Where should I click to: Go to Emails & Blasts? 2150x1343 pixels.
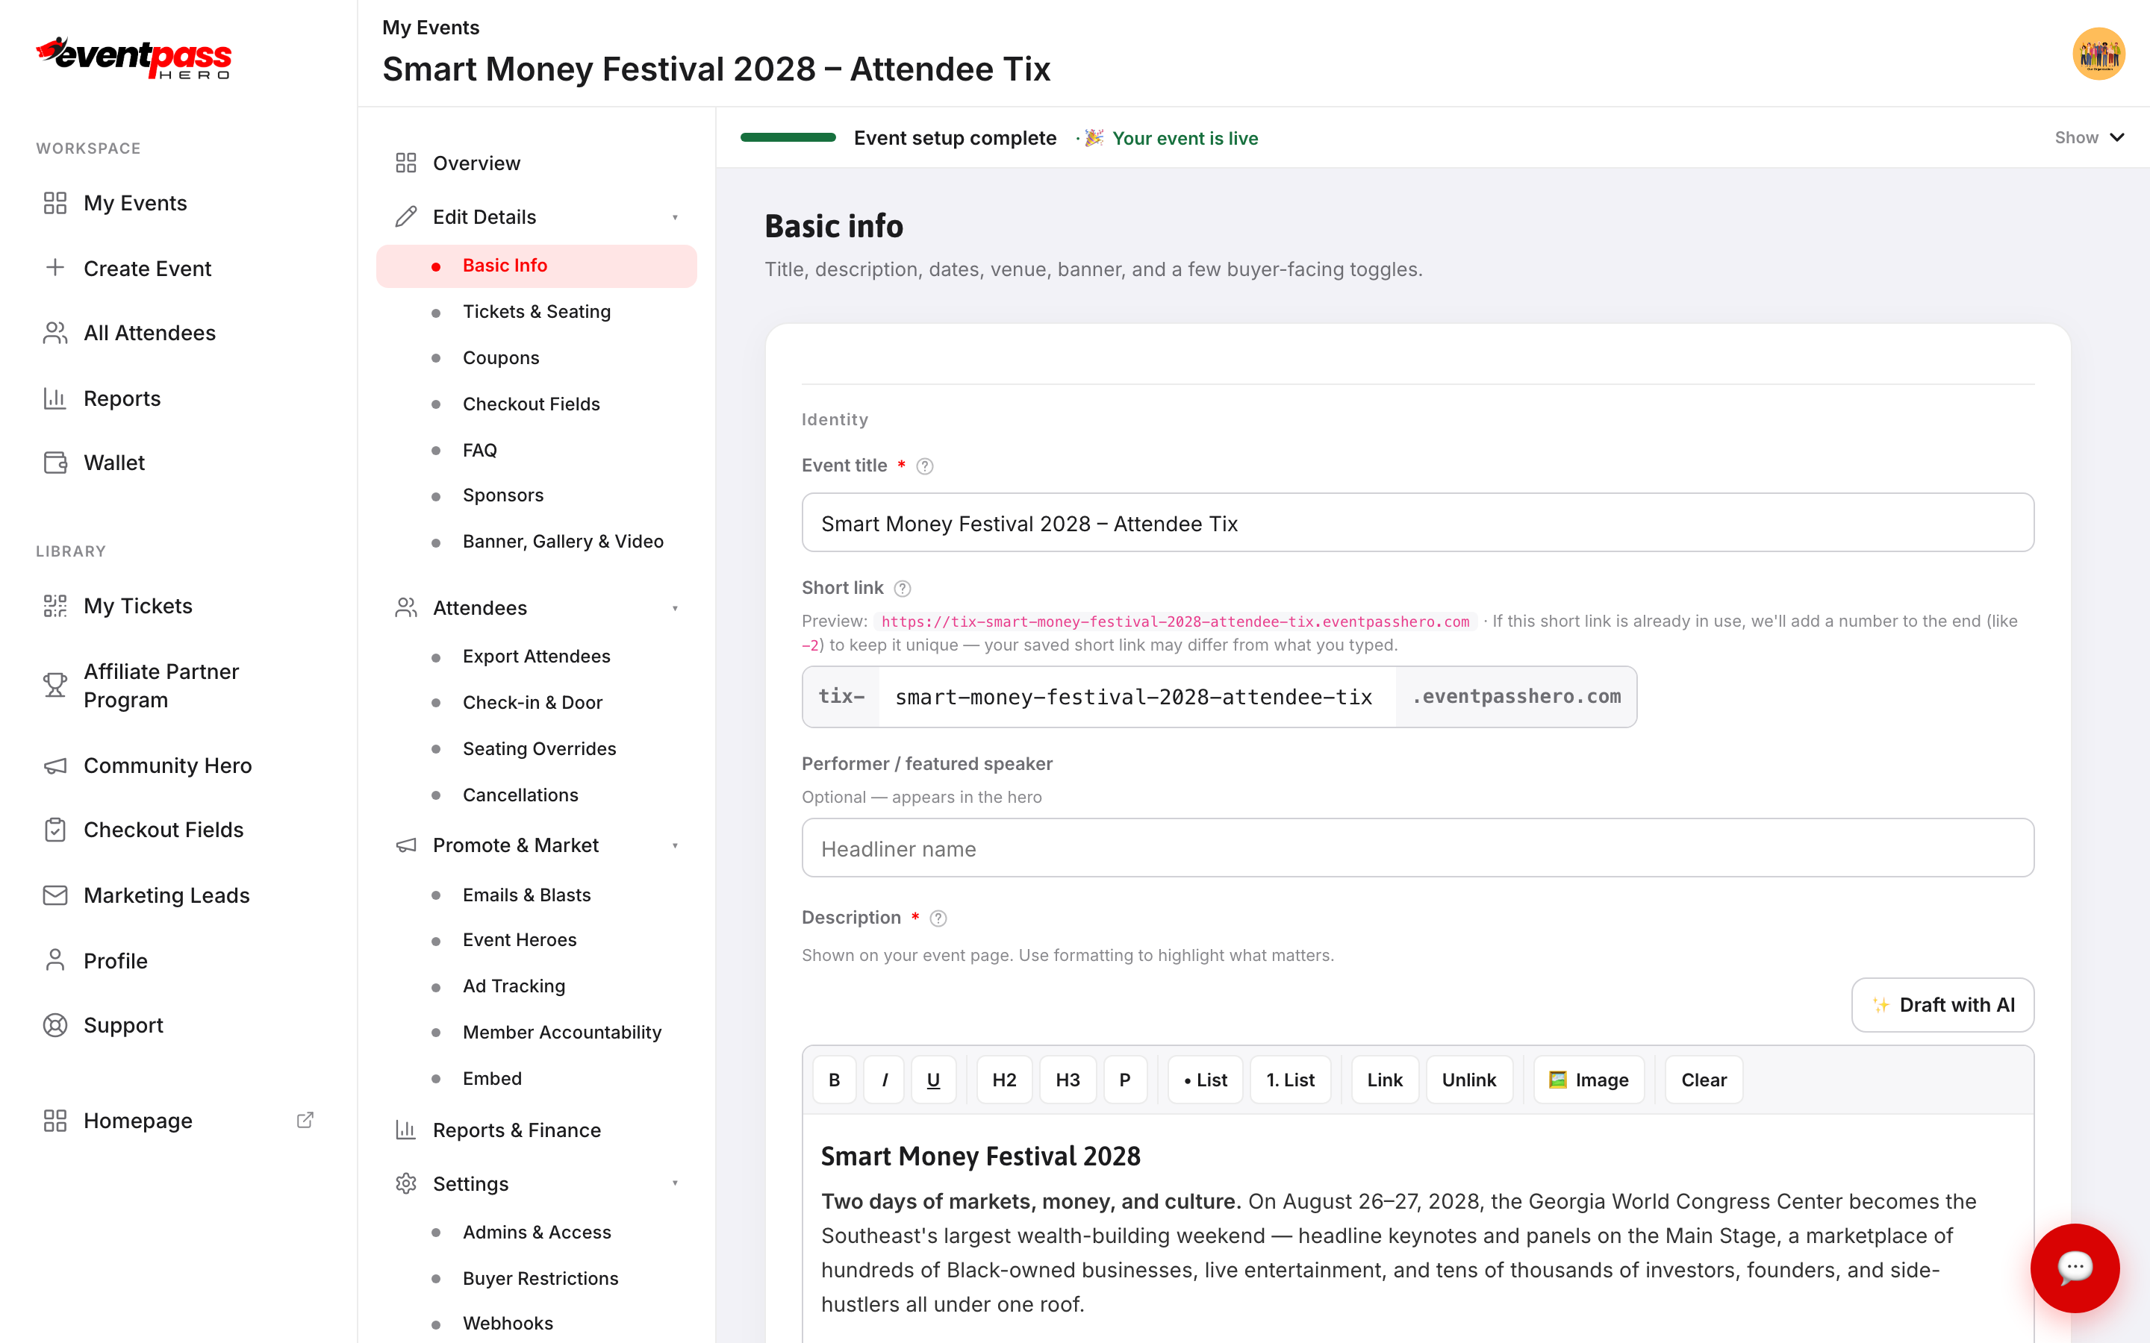click(x=537, y=895)
